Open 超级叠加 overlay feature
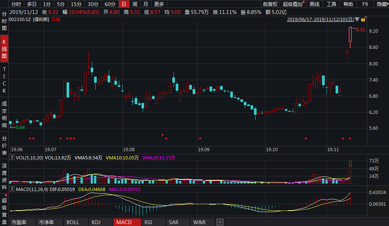The width and height of the screenshot is (389, 226). click(x=293, y=4)
